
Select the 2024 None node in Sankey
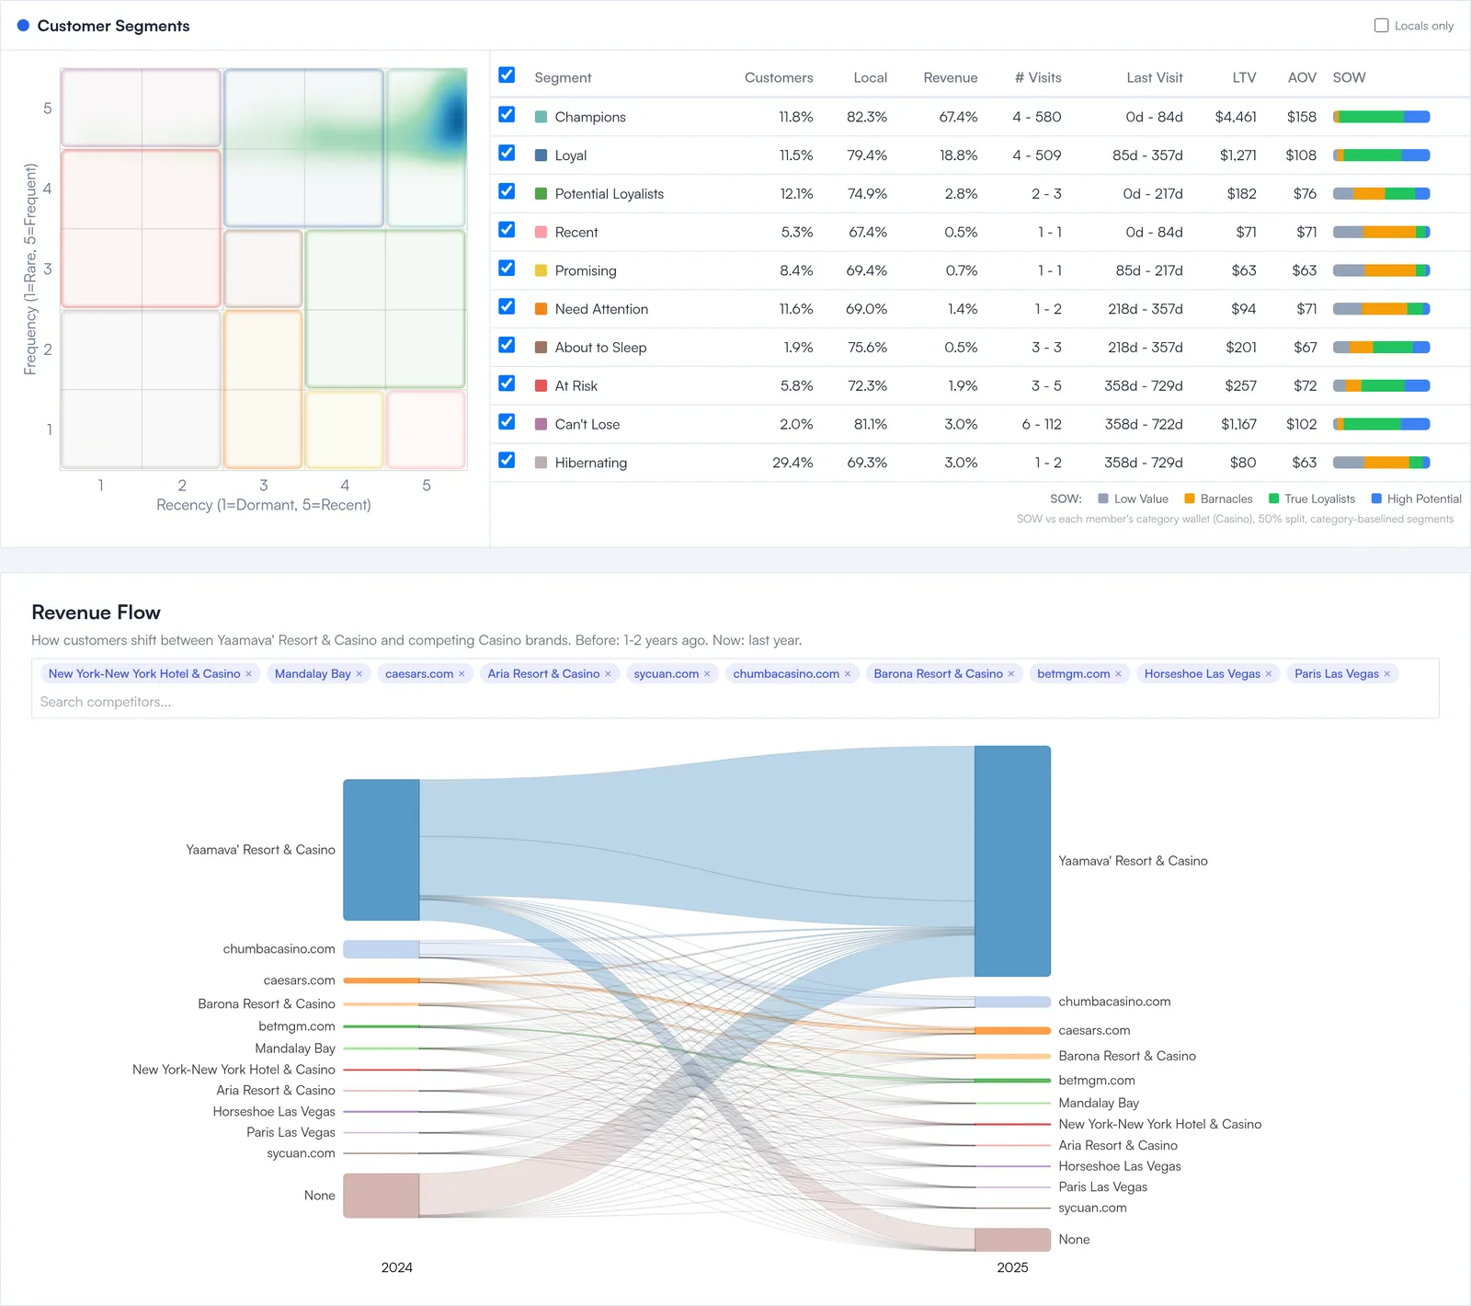click(382, 1196)
